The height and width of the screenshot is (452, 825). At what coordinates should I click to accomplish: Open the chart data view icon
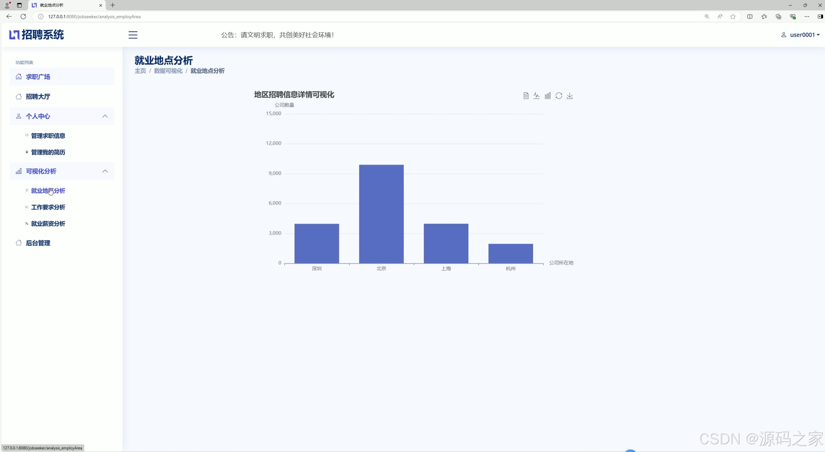(x=526, y=96)
